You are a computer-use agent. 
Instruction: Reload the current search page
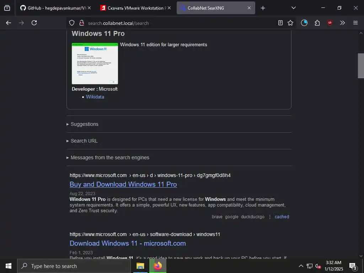click(x=34, y=23)
